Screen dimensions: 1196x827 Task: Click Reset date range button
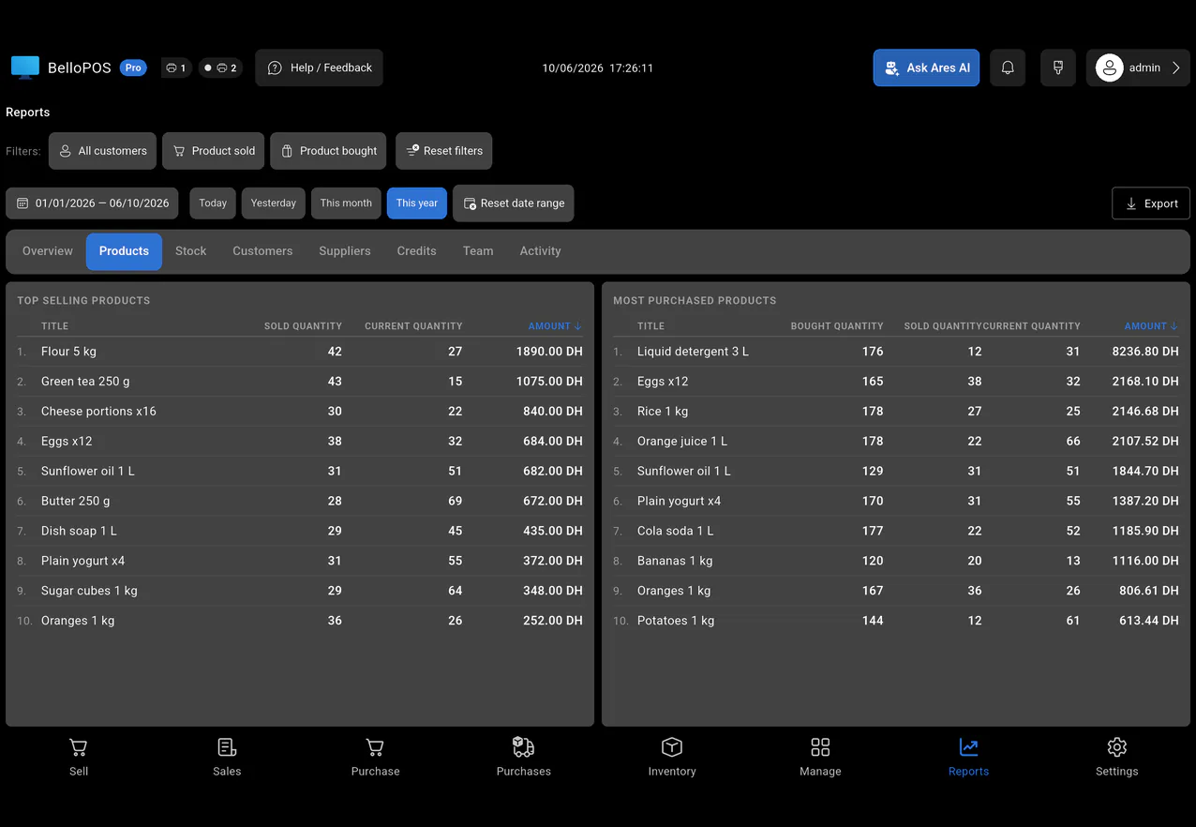click(514, 203)
